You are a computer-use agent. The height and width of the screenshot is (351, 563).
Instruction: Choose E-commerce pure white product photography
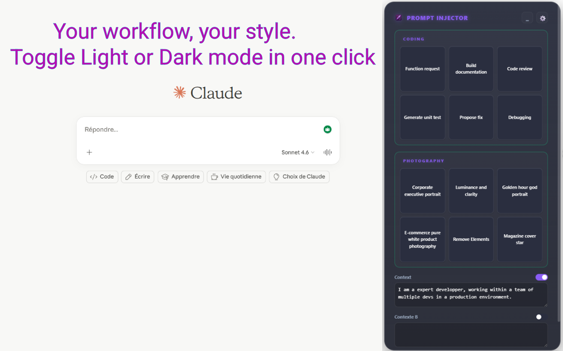click(423, 240)
